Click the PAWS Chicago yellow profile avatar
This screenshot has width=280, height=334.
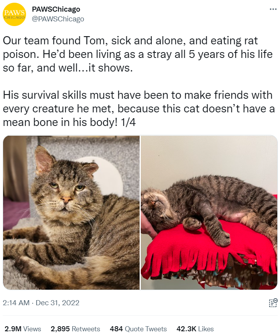tap(14, 14)
